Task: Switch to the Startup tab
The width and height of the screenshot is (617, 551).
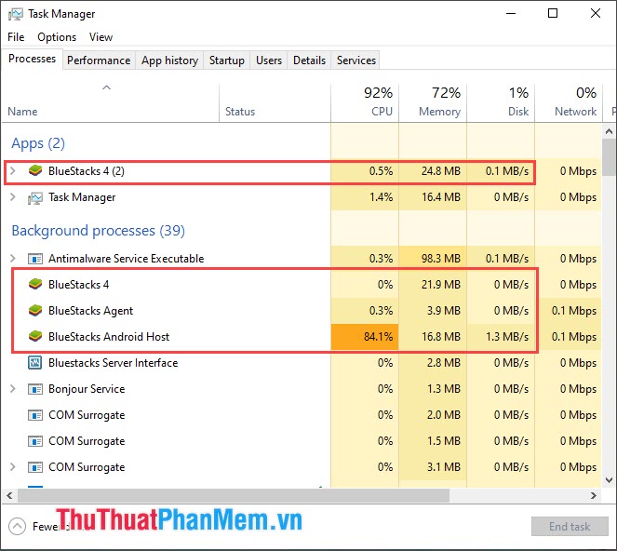Action: tap(227, 60)
